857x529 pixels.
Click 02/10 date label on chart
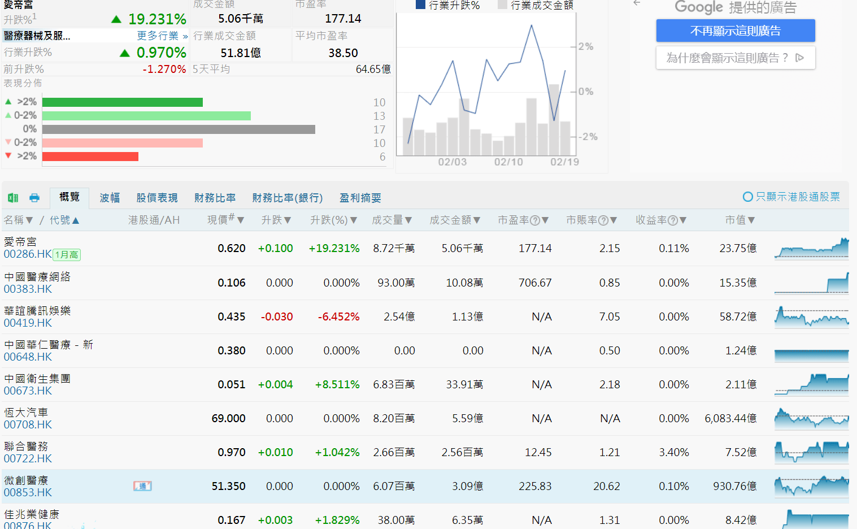point(508,162)
